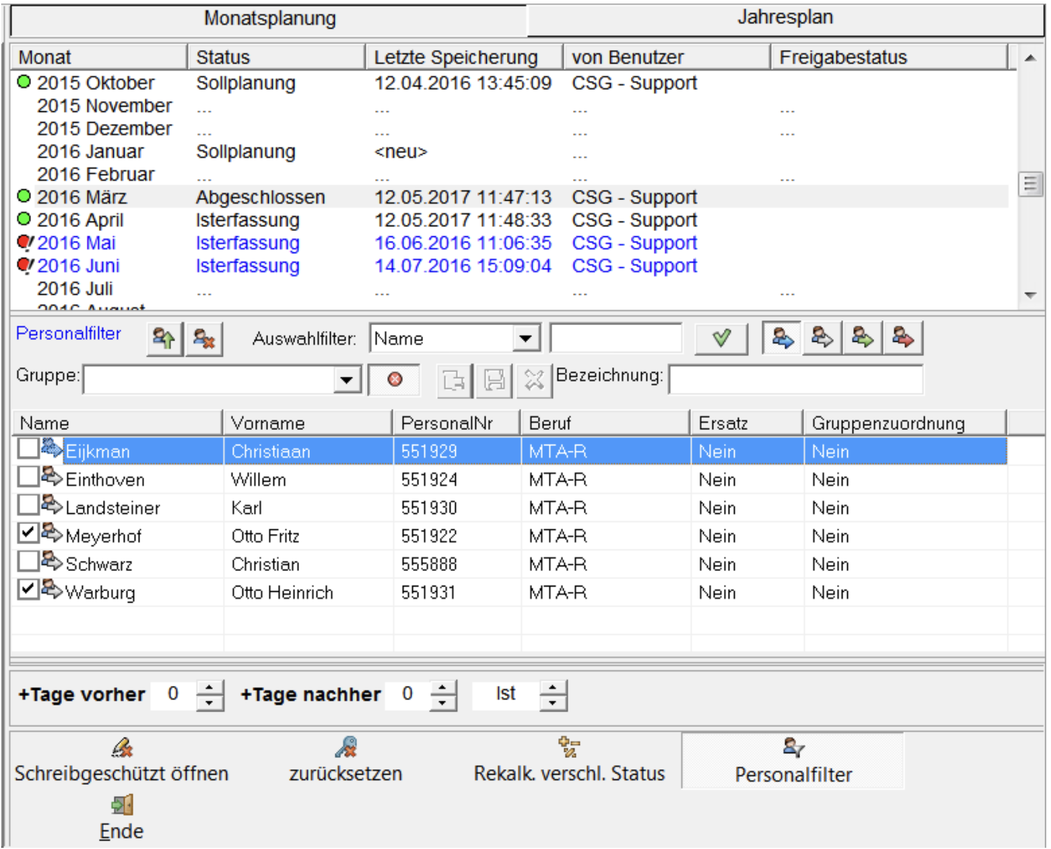Screen dimensions: 1051x849
Task: Click the person with green up-arrow icon
Action: 164,339
